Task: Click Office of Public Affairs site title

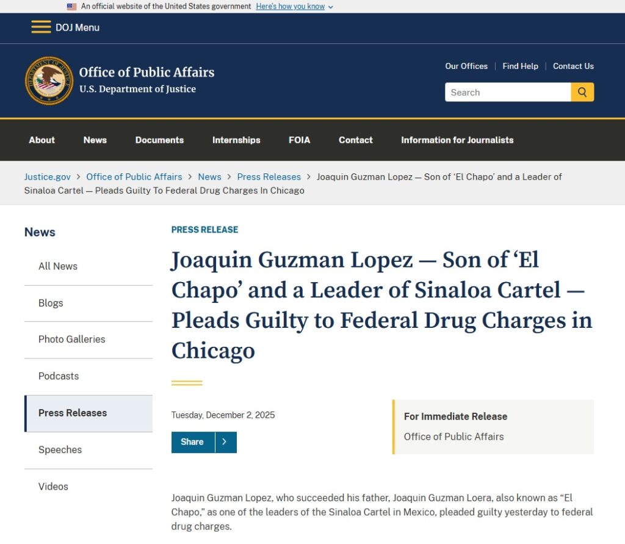Action: point(146,72)
